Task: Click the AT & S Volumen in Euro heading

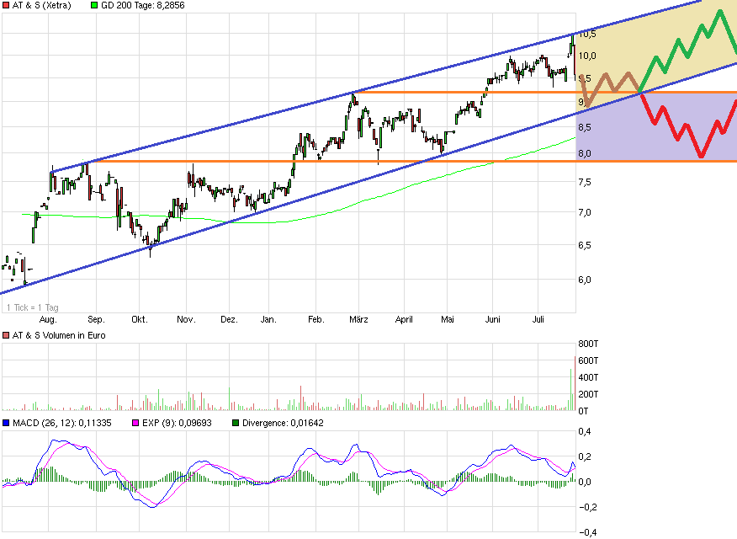Action: 59,334
